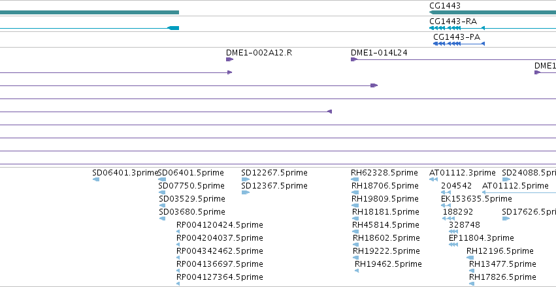Open the DME1-014L24 clone label
556x287 pixels.
coord(379,53)
